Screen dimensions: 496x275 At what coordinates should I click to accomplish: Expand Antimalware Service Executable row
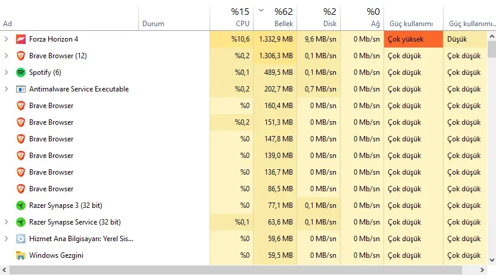(7, 89)
